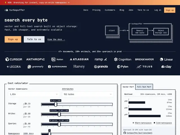Click the Memory/SSD Cache diagram box
This screenshot has width=180, height=135.
coord(140,31)
